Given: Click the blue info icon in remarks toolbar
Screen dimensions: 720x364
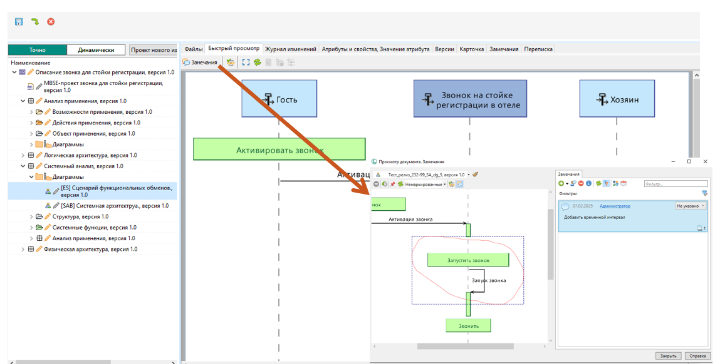Looking at the screenshot, I should [588, 183].
